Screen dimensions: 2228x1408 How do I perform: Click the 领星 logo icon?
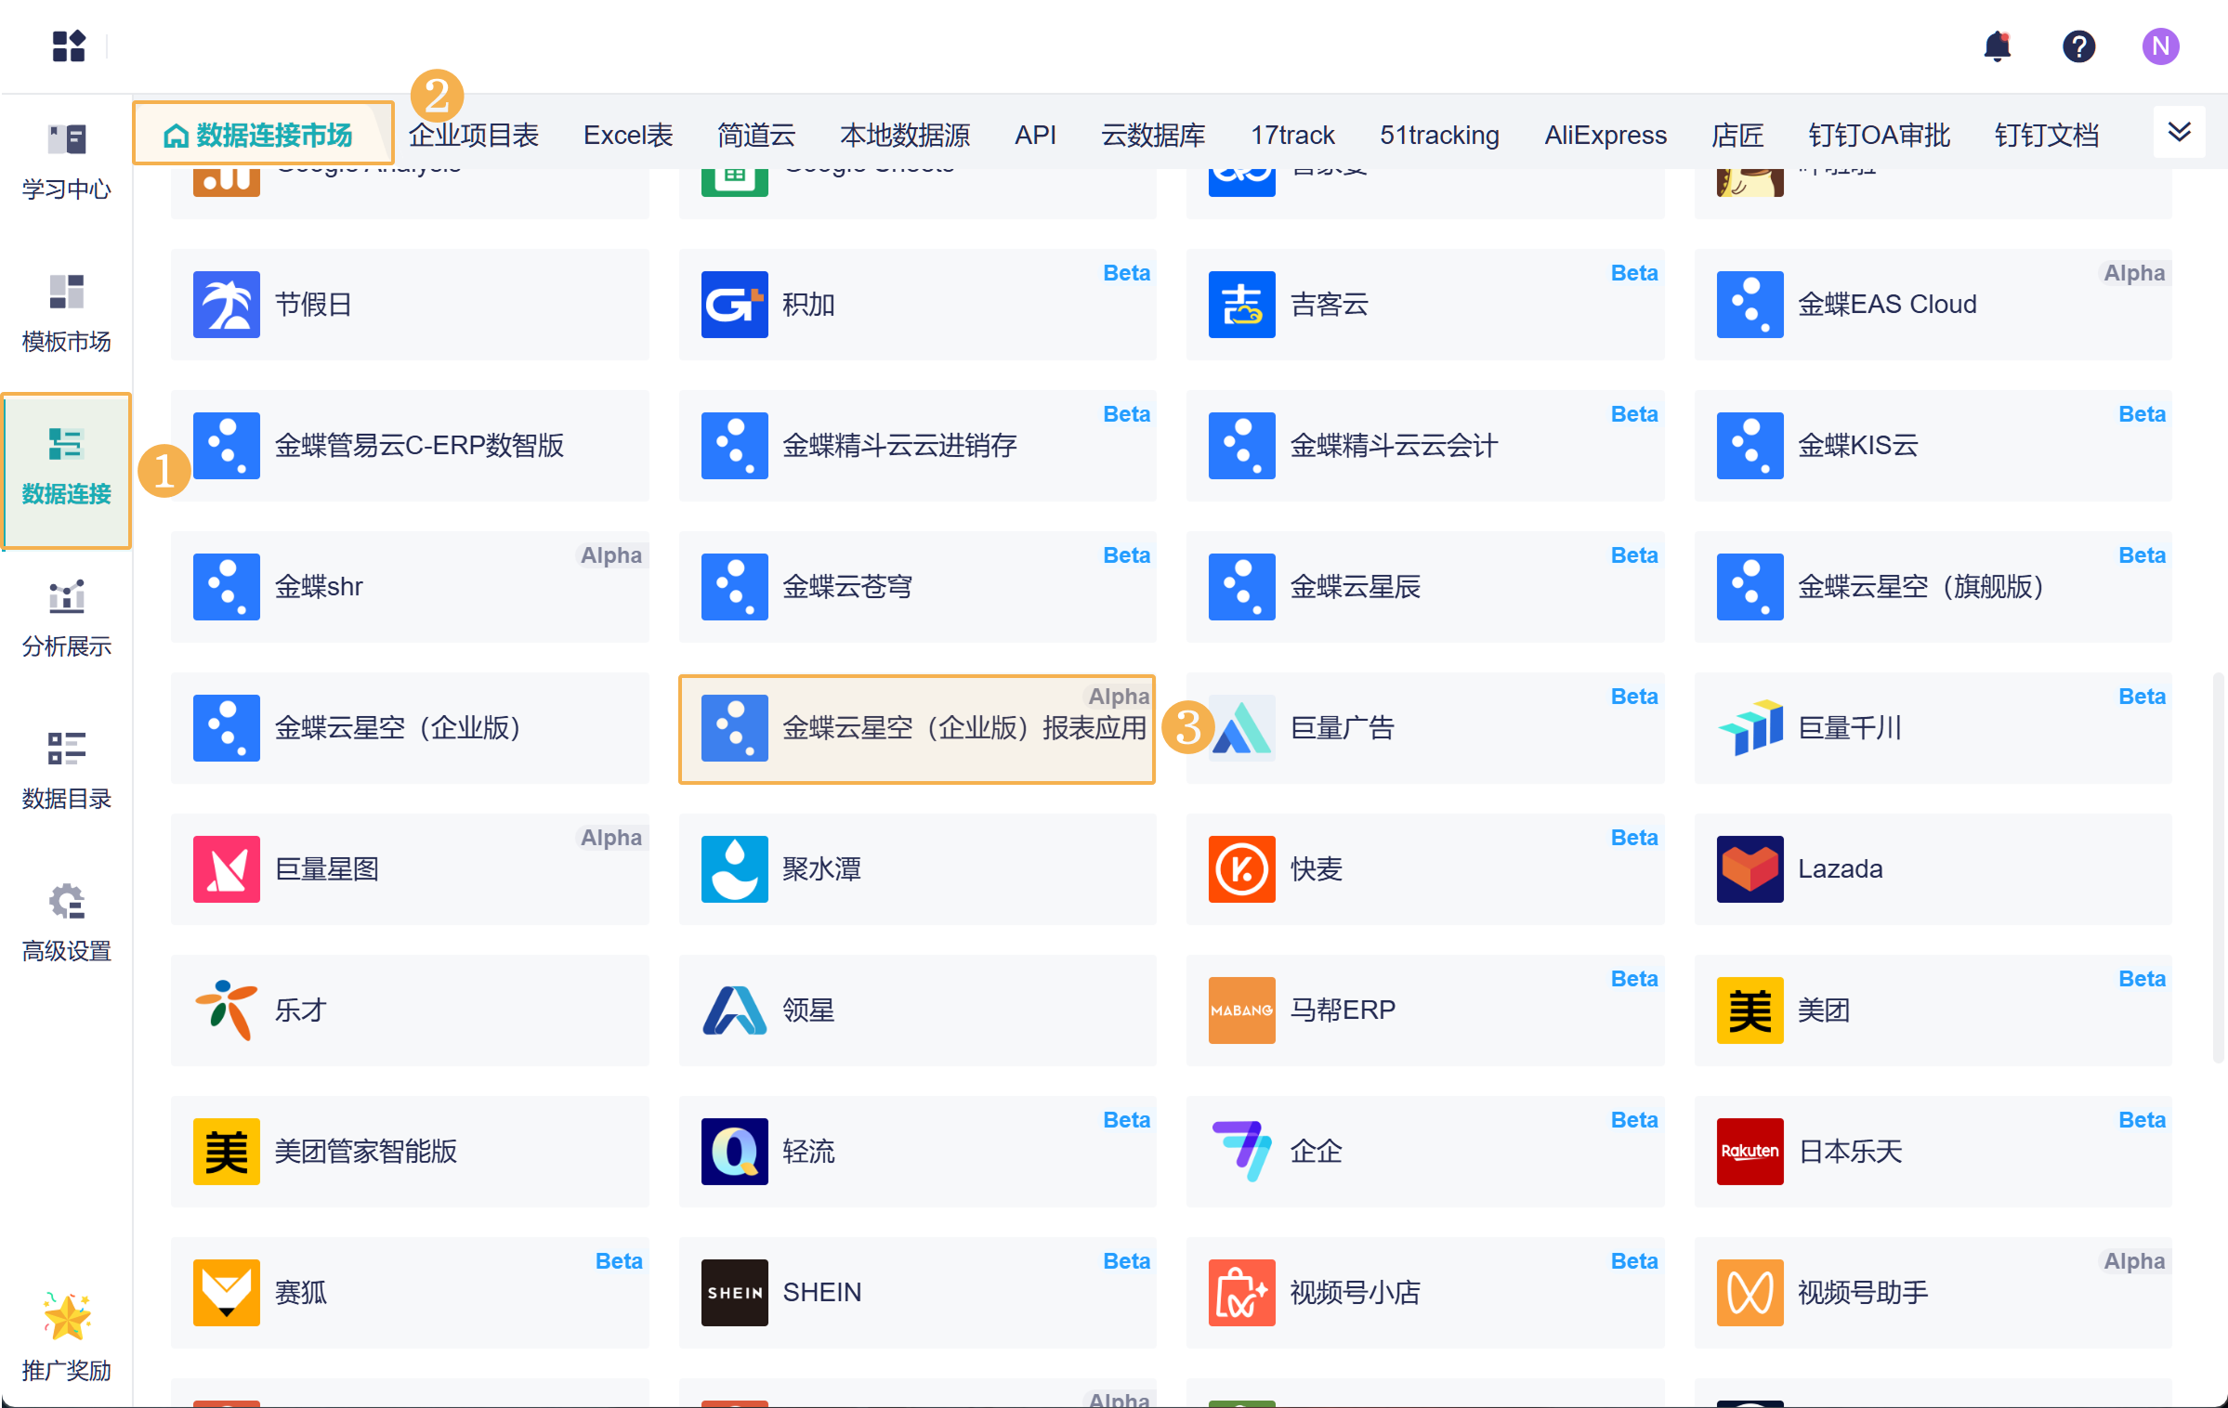(x=735, y=1010)
